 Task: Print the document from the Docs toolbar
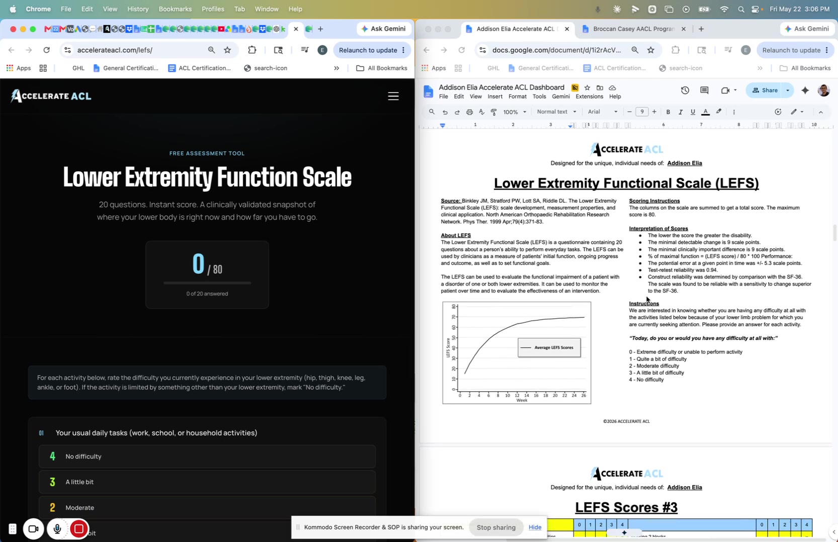click(x=469, y=112)
